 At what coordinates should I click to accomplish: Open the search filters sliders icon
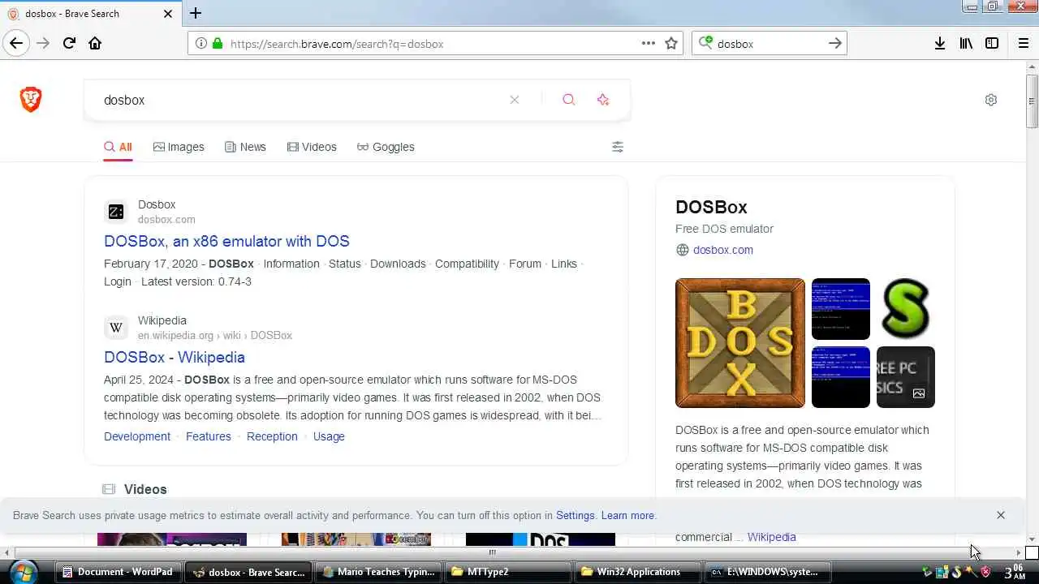pos(618,147)
